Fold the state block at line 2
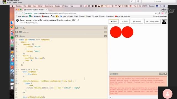The height and width of the screenshot is (99, 177). [18, 42]
